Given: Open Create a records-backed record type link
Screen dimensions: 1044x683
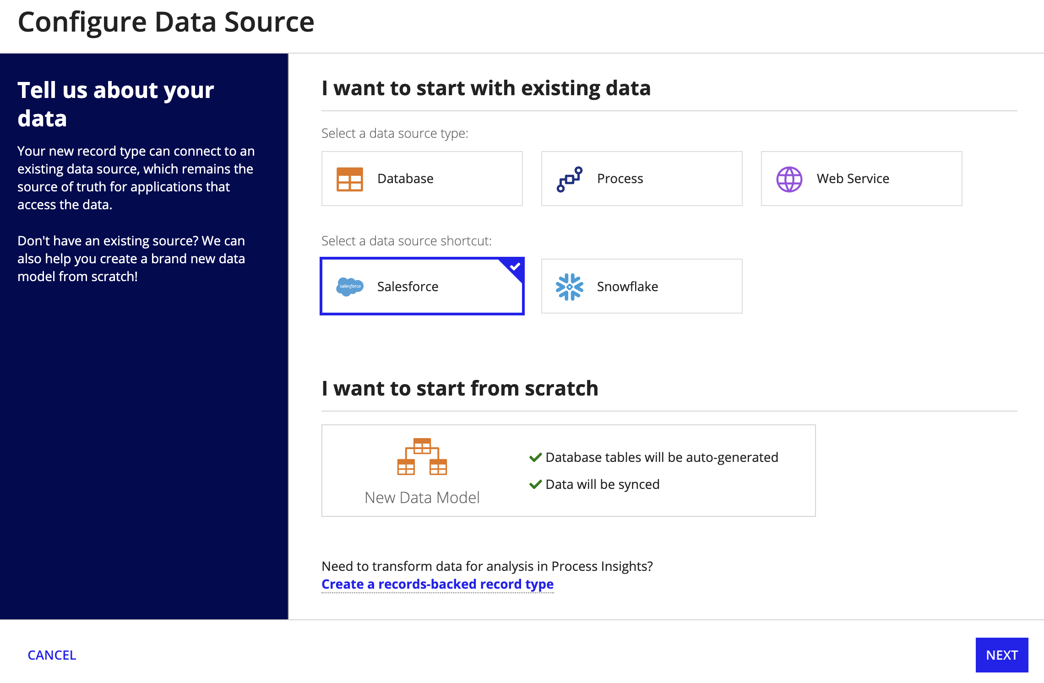Looking at the screenshot, I should pos(437,584).
